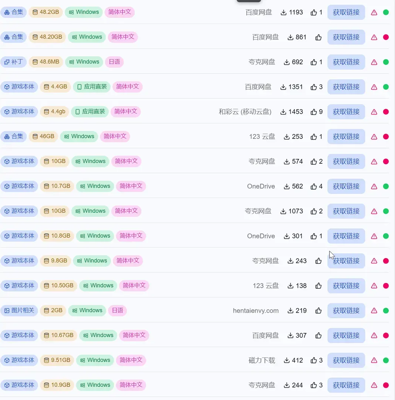Click the 9.51GB size tag
This screenshot has height=400, width=395.
pyautogui.click(x=57, y=360)
